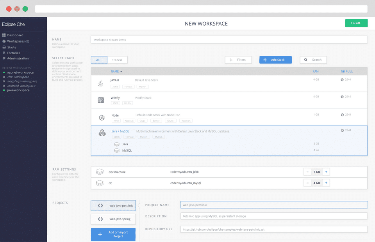Viewport: 375px width, 242px height.
Task: Select the Node stack name
Action: pos(115,115)
